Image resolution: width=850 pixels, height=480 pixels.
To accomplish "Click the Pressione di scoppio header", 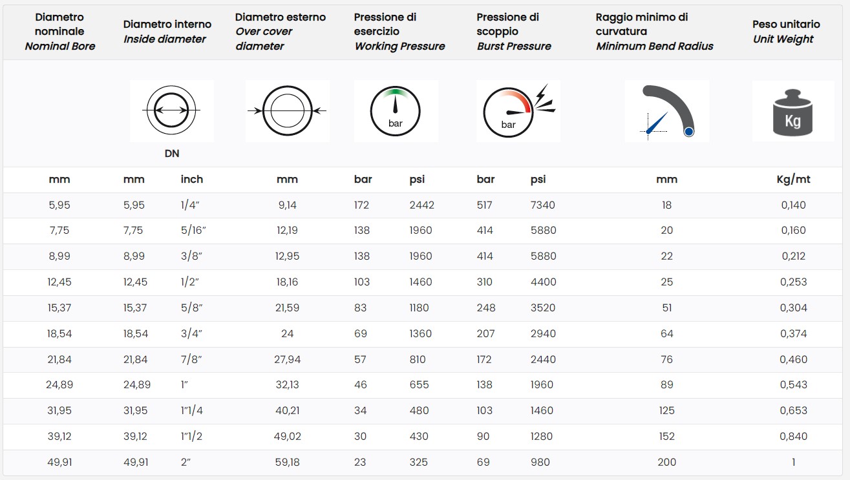I will point(514,31).
